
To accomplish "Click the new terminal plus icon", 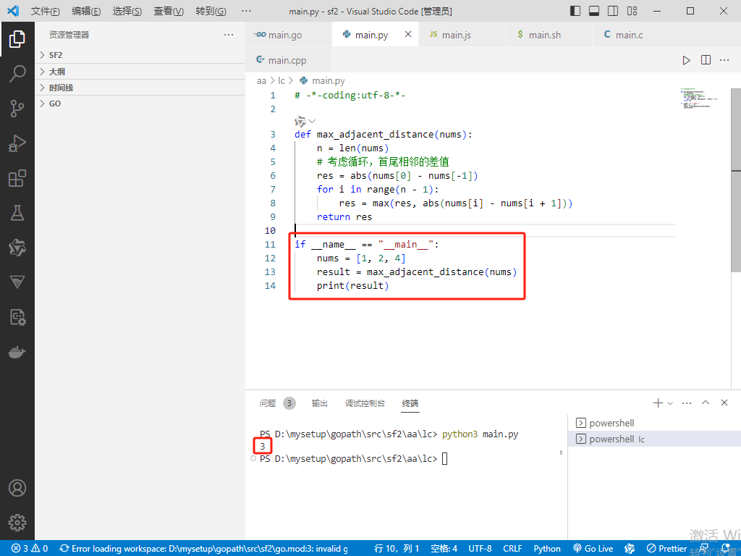I will coord(658,403).
